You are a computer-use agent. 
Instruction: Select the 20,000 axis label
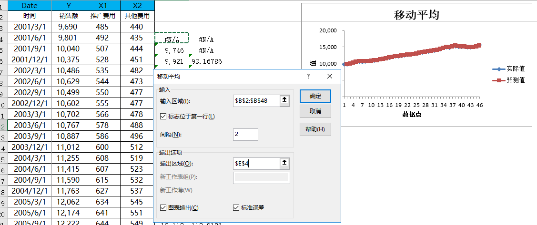[x=328, y=30]
